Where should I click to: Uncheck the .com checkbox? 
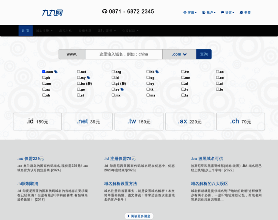(x=44, y=71)
